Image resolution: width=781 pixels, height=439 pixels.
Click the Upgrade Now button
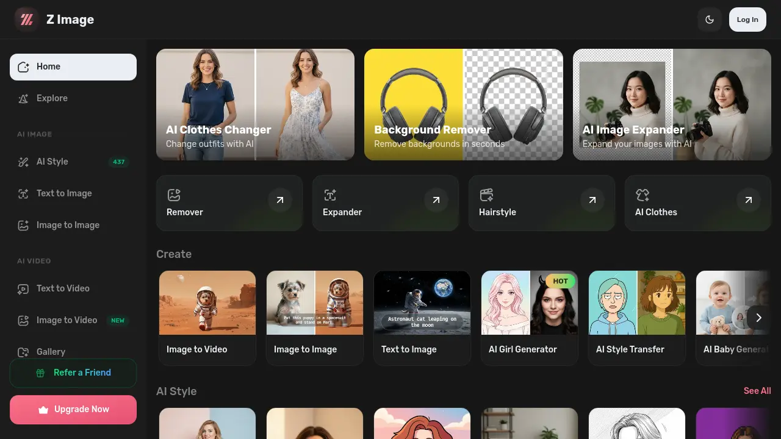click(73, 410)
